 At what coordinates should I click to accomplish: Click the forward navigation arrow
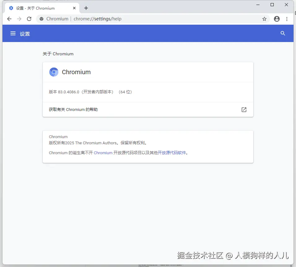[x=19, y=19]
